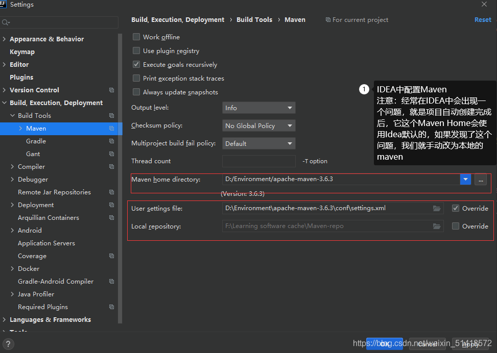Expand the Maven tree node
Screen dimensions: 497x353
(20, 128)
